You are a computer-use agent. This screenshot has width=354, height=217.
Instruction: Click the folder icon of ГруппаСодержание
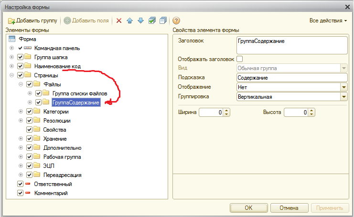pos(46,102)
